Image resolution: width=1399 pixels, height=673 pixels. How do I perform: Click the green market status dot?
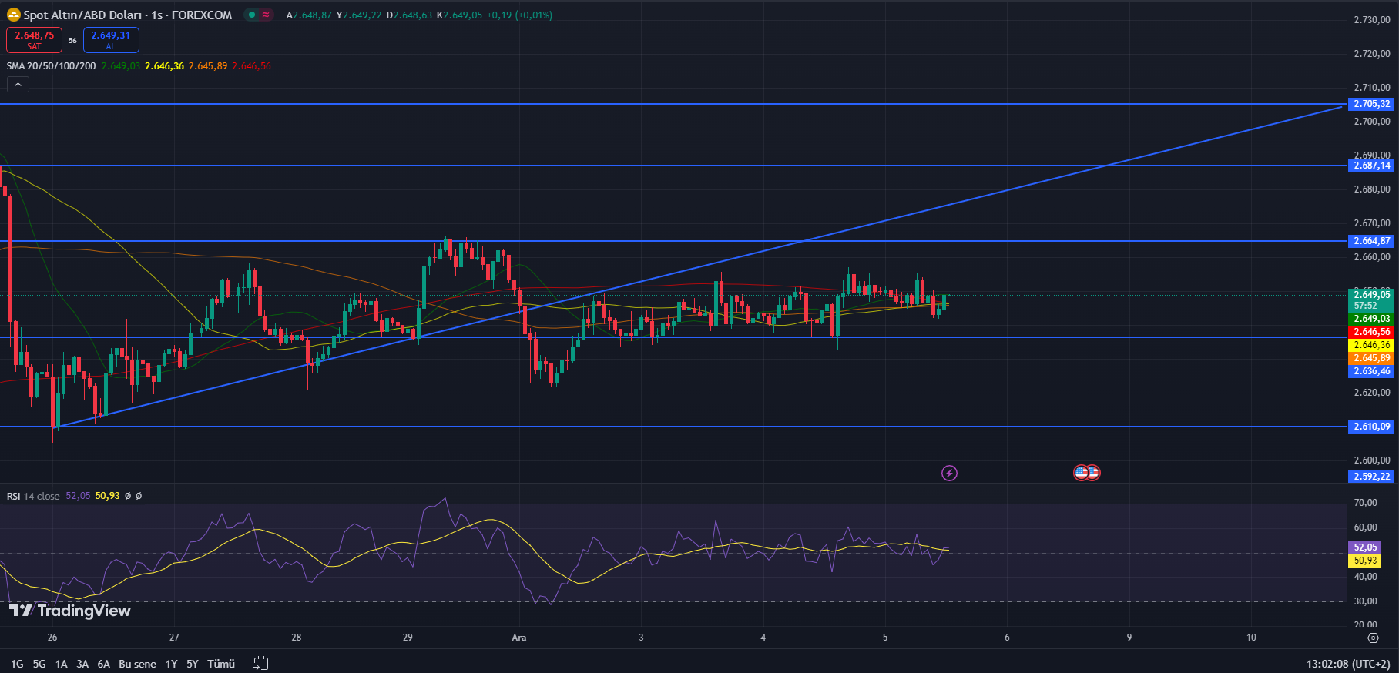[252, 15]
